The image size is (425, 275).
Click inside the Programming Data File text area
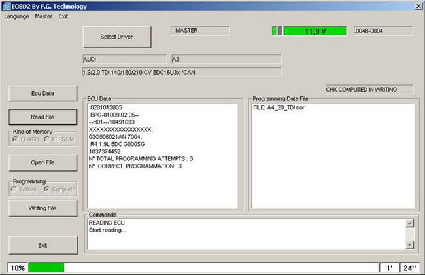[x=332, y=154]
